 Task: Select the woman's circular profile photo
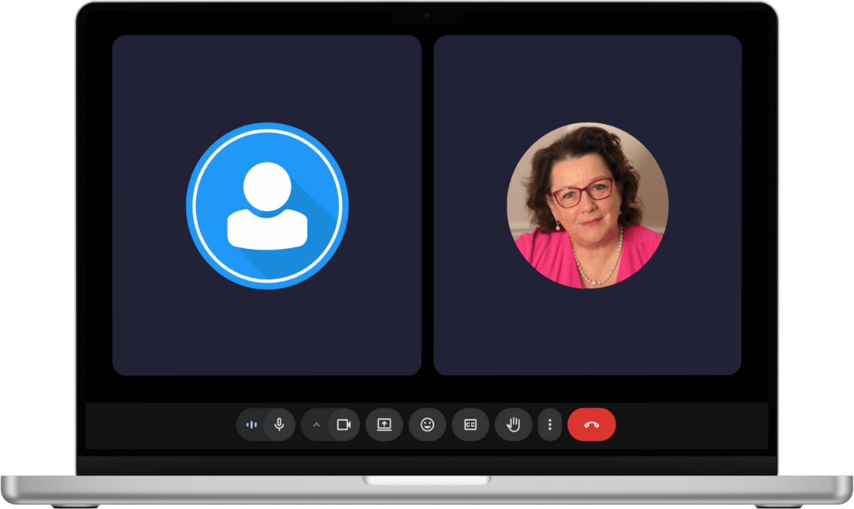click(x=587, y=206)
